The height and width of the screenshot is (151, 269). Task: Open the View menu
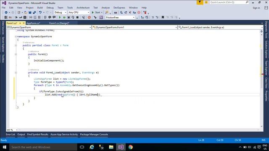point(20,8)
